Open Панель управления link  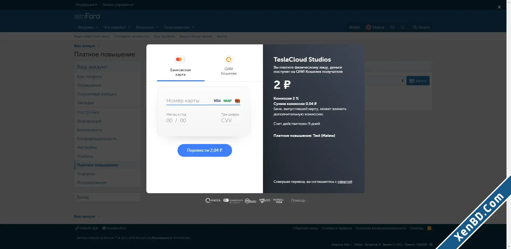point(118,5)
